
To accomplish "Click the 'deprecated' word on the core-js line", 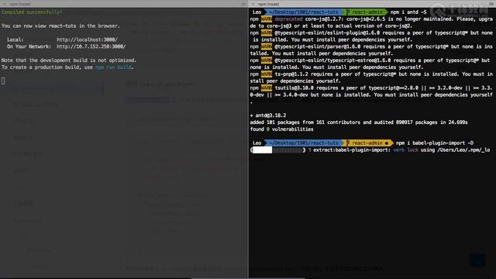I will pyautogui.click(x=288, y=19).
